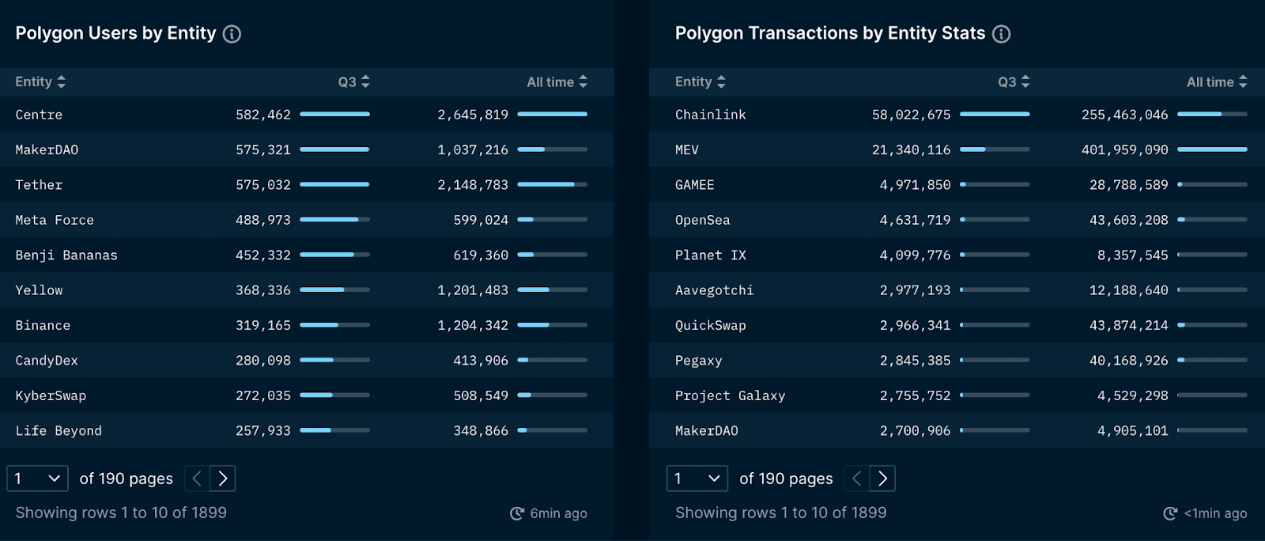Select Project Galaxy entity row
Screen dimensions: 1265x541
pos(957,395)
